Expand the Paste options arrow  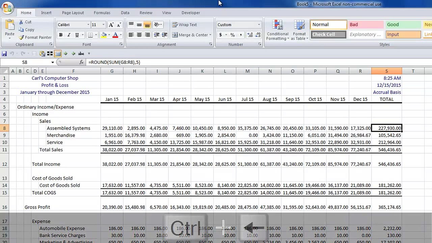pyautogui.click(x=9, y=38)
